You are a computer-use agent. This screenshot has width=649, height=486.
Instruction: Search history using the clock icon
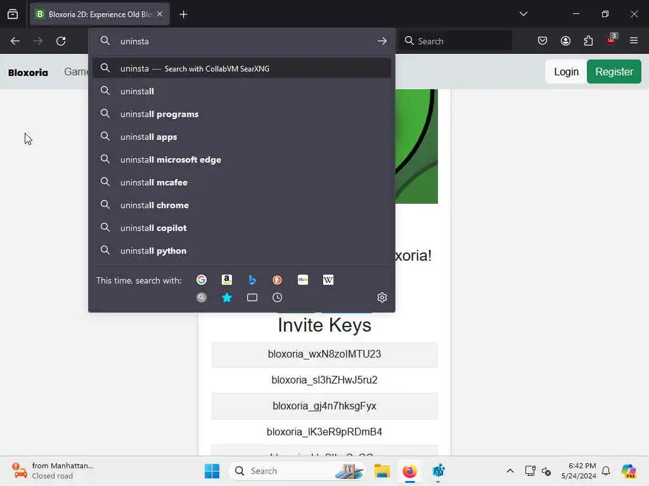pyautogui.click(x=278, y=297)
